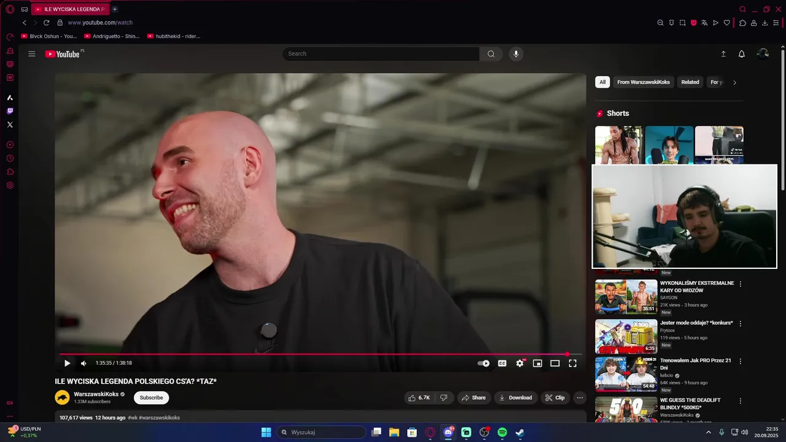Viewport: 786px width, 442px height.
Task: Open the Blvck Oshun bookmark
Action: [49, 36]
